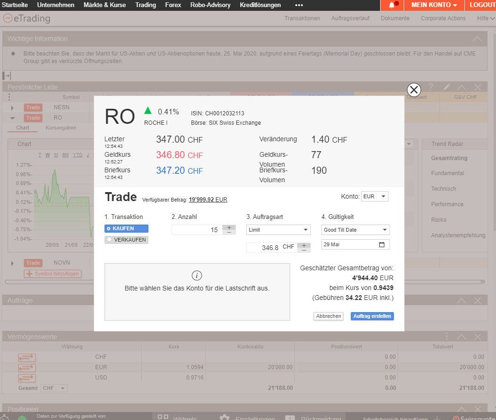496x420 pixels.
Task: Click available amount 19'999.92 EUR link
Action: coord(208,200)
